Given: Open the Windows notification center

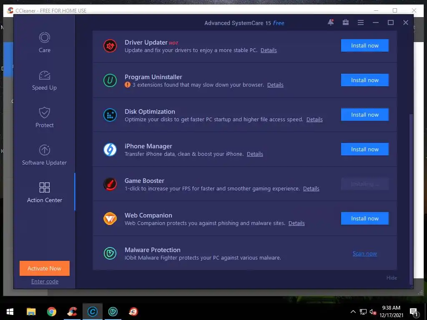Looking at the screenshot, I should click(414, 312).
